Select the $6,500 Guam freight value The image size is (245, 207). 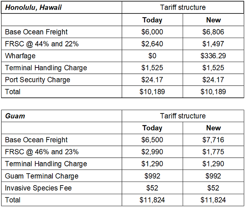coord(152,140)
